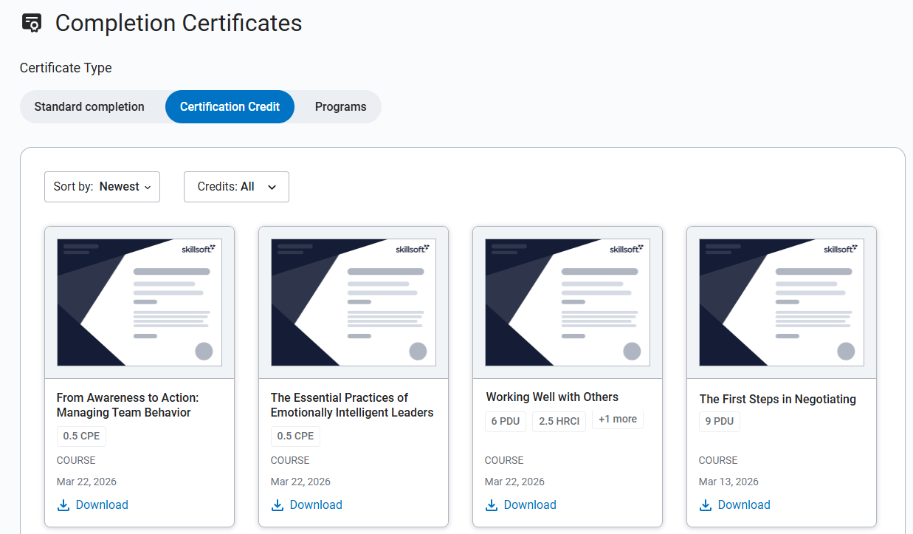
Task: Select Certification Credit certificate type
Action: click(x=230, y=107)
